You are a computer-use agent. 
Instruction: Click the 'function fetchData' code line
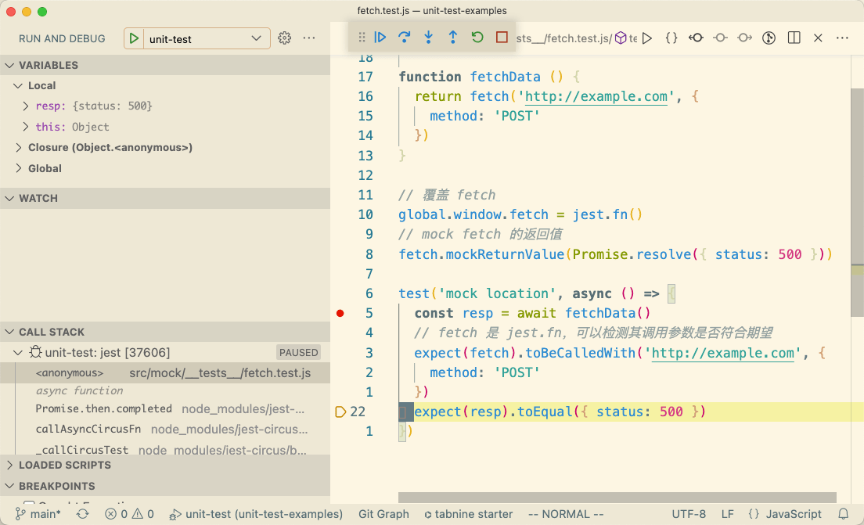click(x=489, y=77)
